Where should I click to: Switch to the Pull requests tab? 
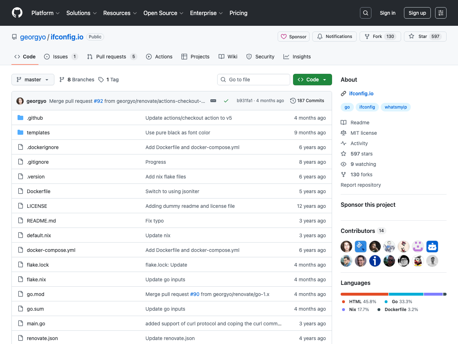coord(111,57)
